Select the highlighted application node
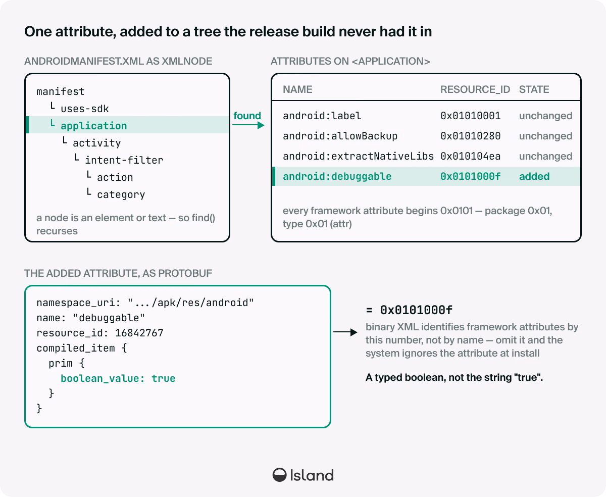 pyautogui.click(x=127, y=125)
